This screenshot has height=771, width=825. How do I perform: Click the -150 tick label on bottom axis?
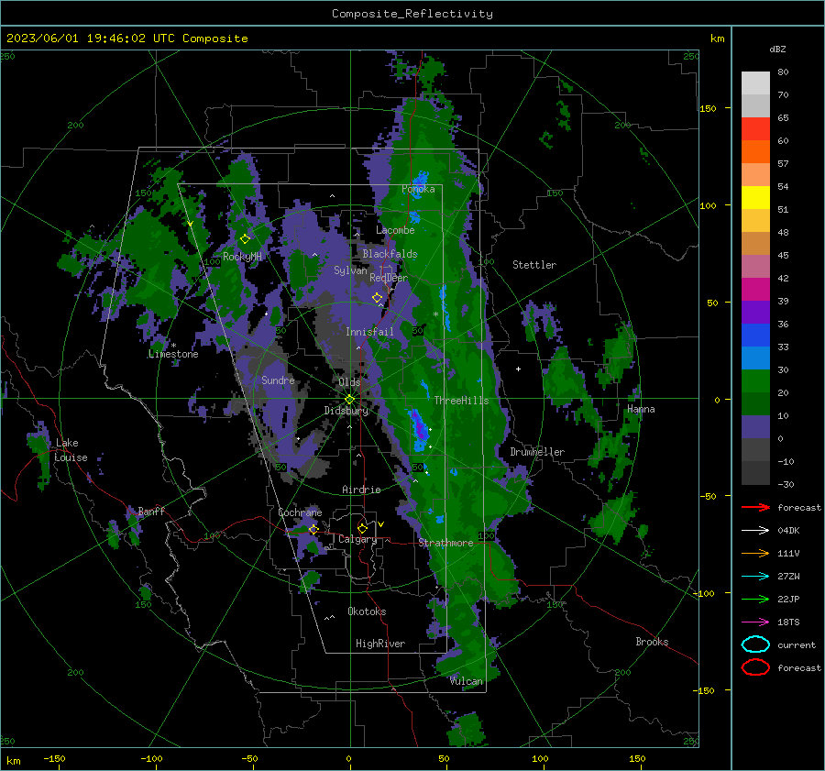coord(54,758)
